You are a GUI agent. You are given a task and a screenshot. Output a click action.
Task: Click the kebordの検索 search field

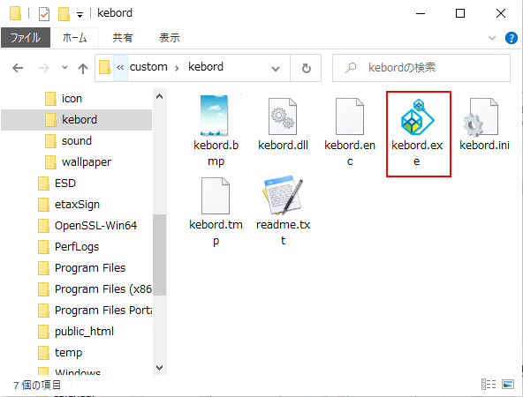[421, 68]
